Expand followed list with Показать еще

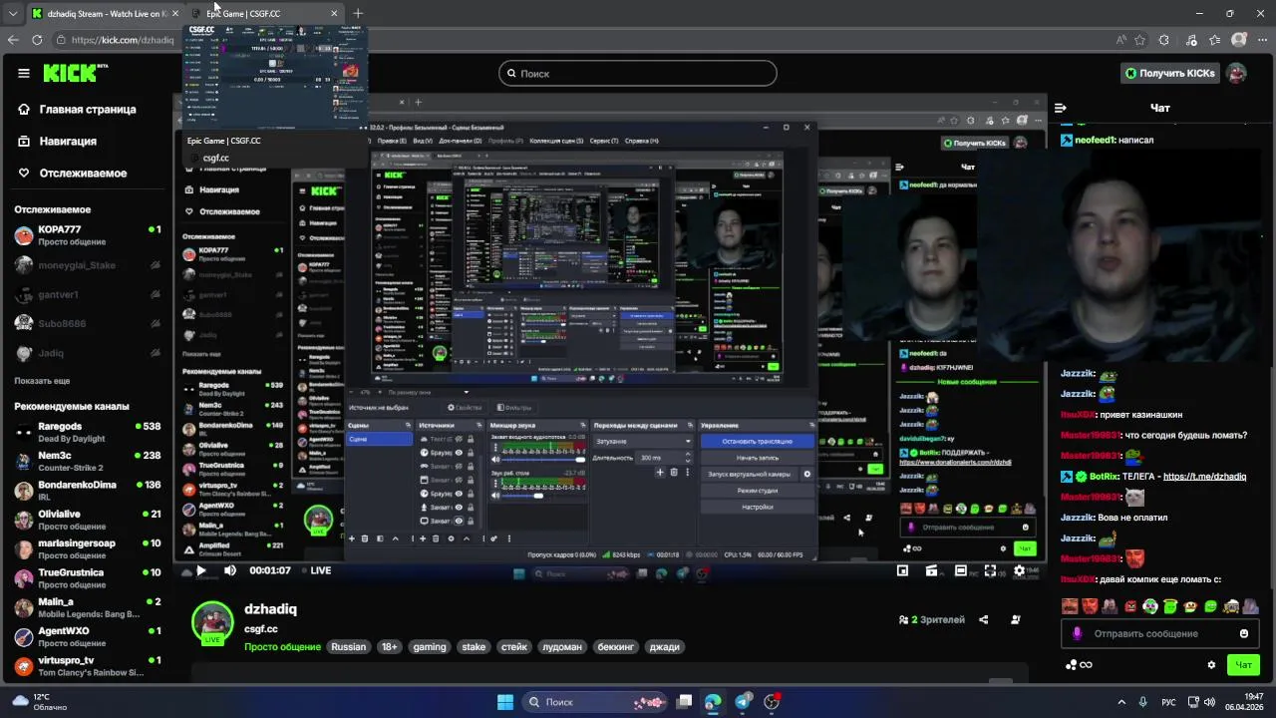click(42, 381)
